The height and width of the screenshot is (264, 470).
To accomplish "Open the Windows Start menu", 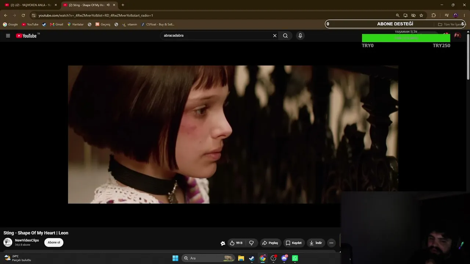I will coord(176,258).
